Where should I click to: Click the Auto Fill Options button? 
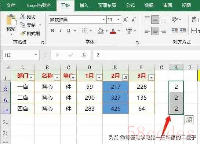click(x=189, y=120)
